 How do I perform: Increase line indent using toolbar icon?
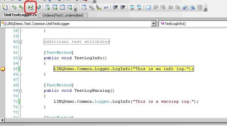coord(123,7)
